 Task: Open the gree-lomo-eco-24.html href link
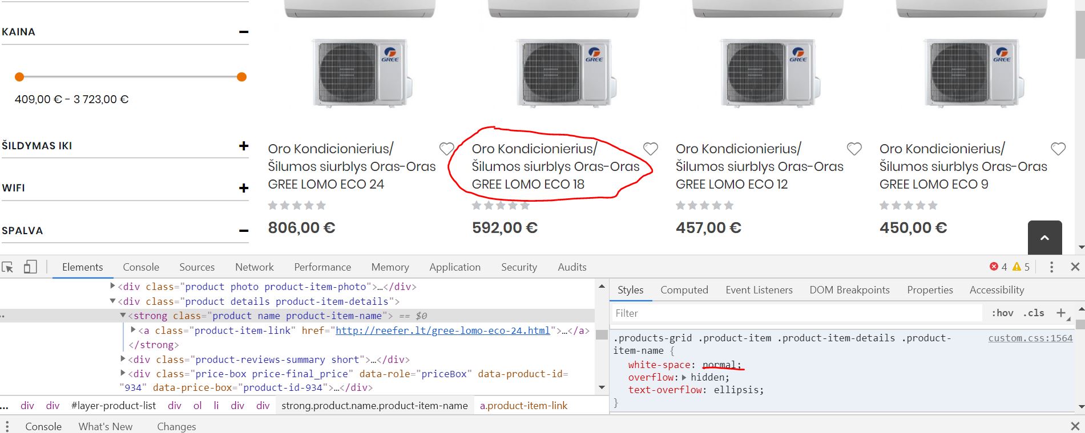[x=442, y=330]
